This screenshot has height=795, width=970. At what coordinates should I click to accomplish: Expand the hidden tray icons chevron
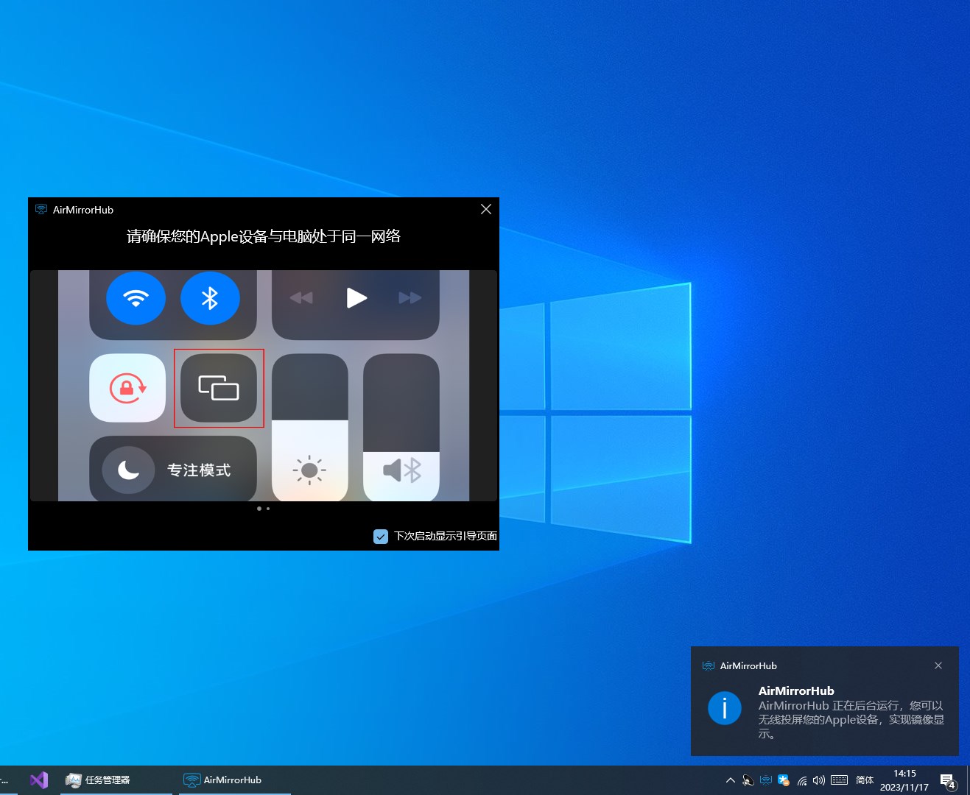coord(731,780)
